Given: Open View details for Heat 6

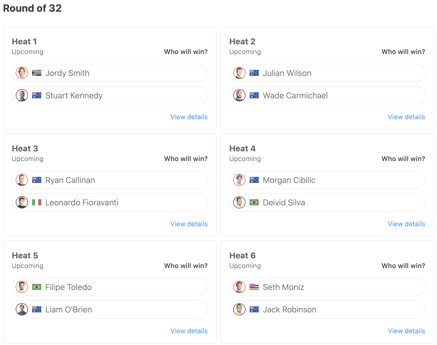Looking at the screenshot, I should 406,331.
